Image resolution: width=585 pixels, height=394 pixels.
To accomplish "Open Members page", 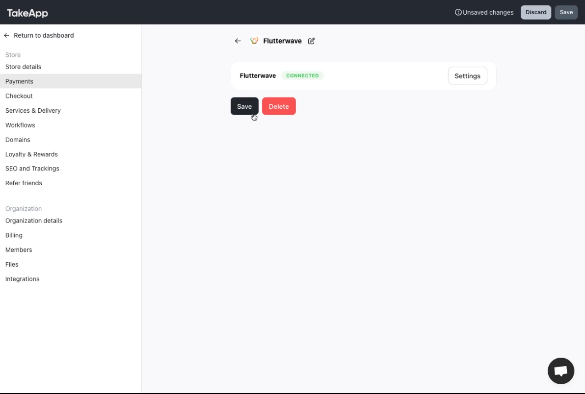I will 19,249.
